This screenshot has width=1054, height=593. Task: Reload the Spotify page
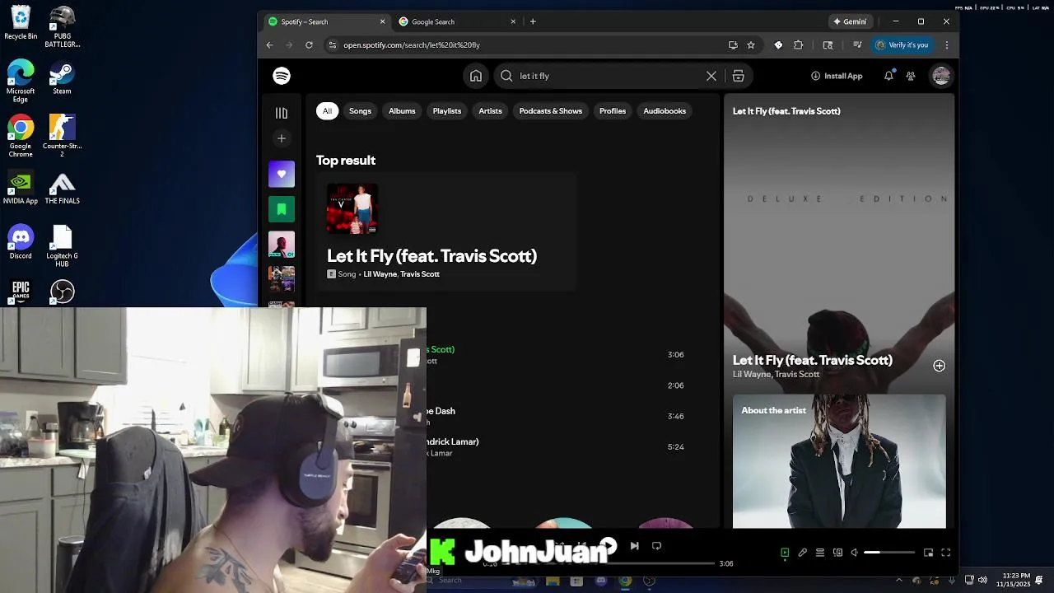click(309, 45)
